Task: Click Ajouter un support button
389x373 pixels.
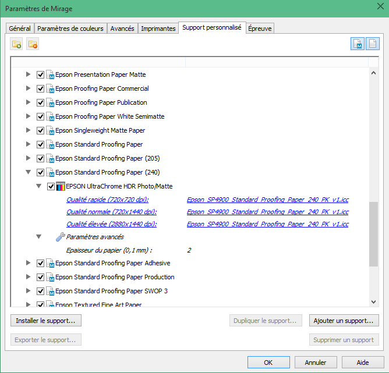Action: (344, 321)
